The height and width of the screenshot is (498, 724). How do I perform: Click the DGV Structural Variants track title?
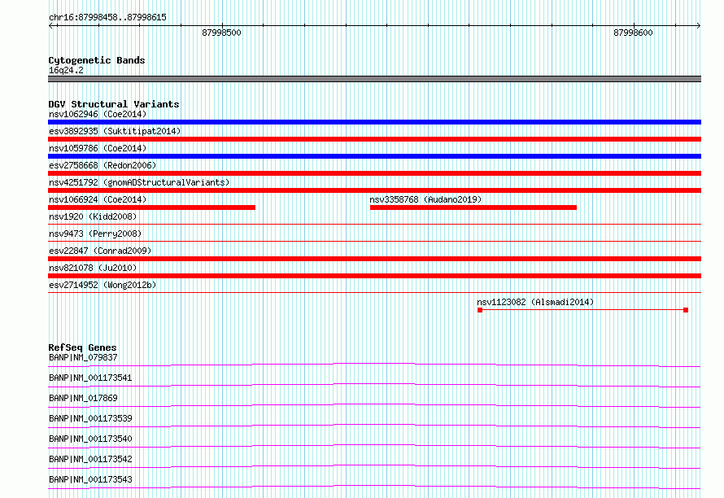point(114,104)
